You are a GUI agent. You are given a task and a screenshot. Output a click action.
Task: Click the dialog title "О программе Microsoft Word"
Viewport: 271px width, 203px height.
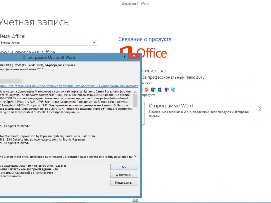coord(48,57)
